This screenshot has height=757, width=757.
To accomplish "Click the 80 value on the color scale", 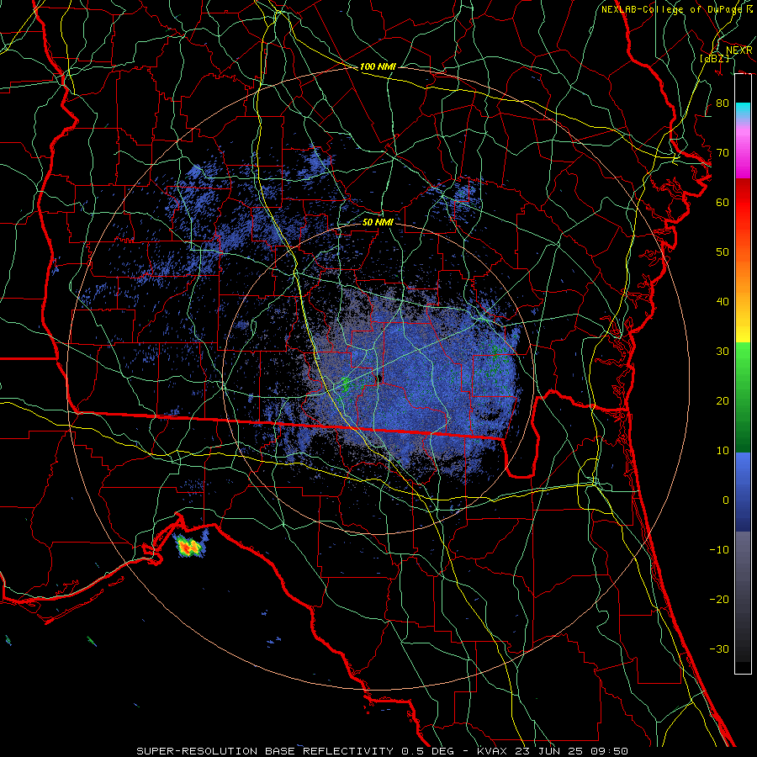I will (x=723, y=103).
